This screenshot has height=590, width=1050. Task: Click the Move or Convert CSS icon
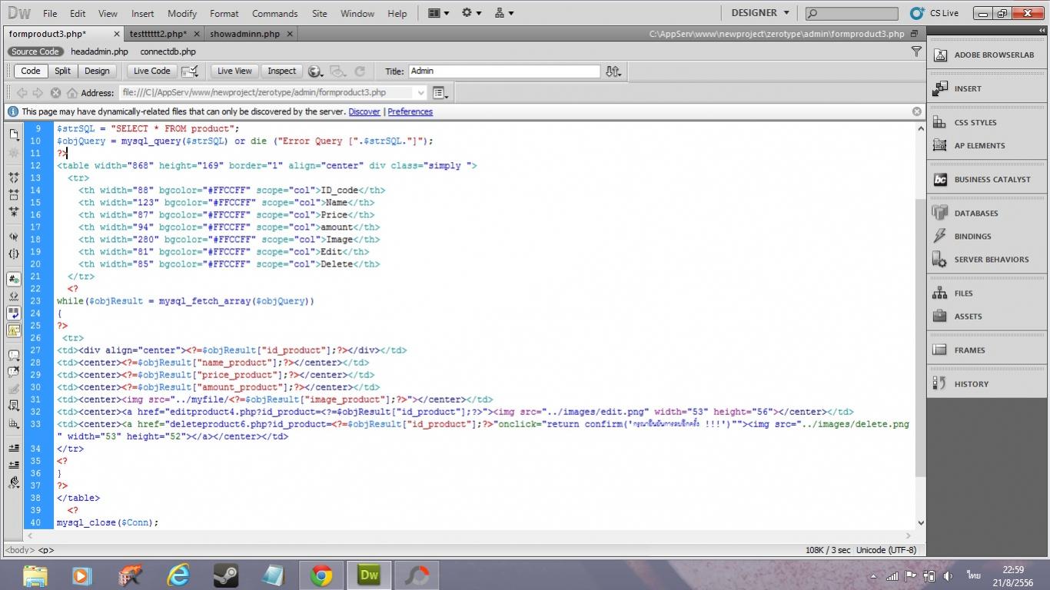pyautogui.click(x=14, y=423)
